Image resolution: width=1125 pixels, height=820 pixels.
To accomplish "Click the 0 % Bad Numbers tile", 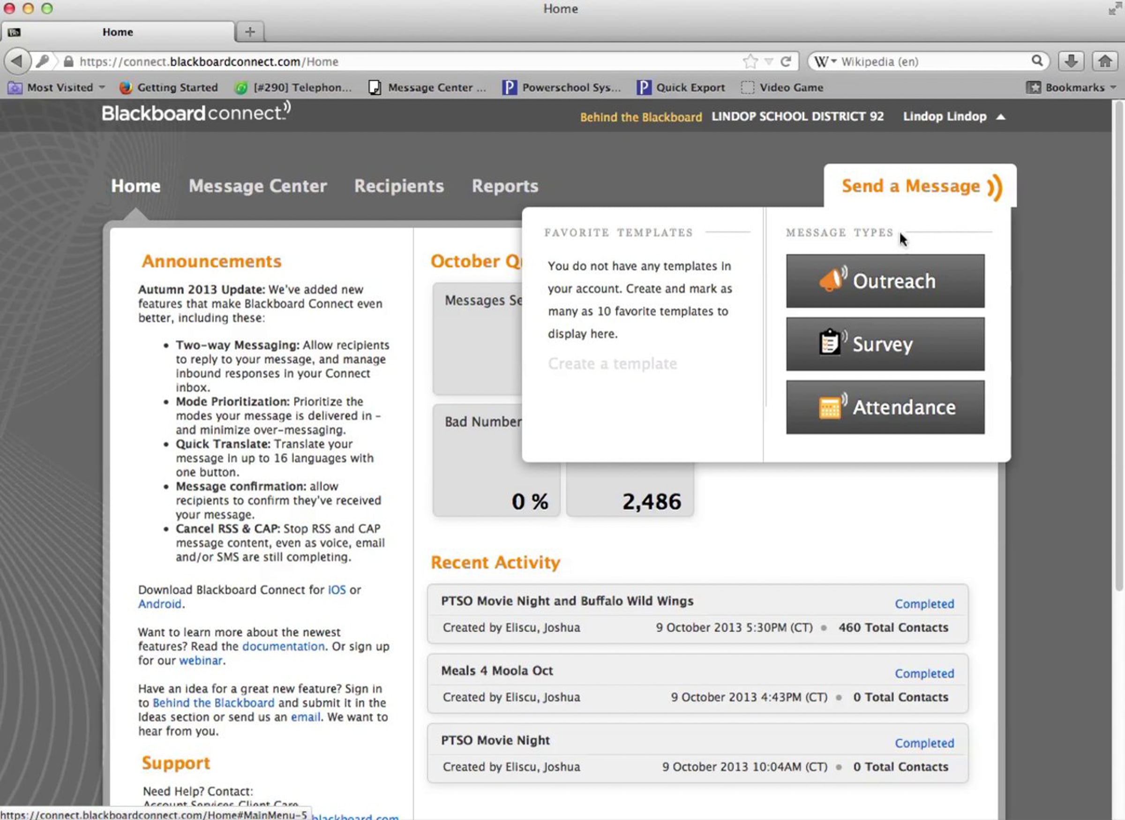I will (496, 460).
